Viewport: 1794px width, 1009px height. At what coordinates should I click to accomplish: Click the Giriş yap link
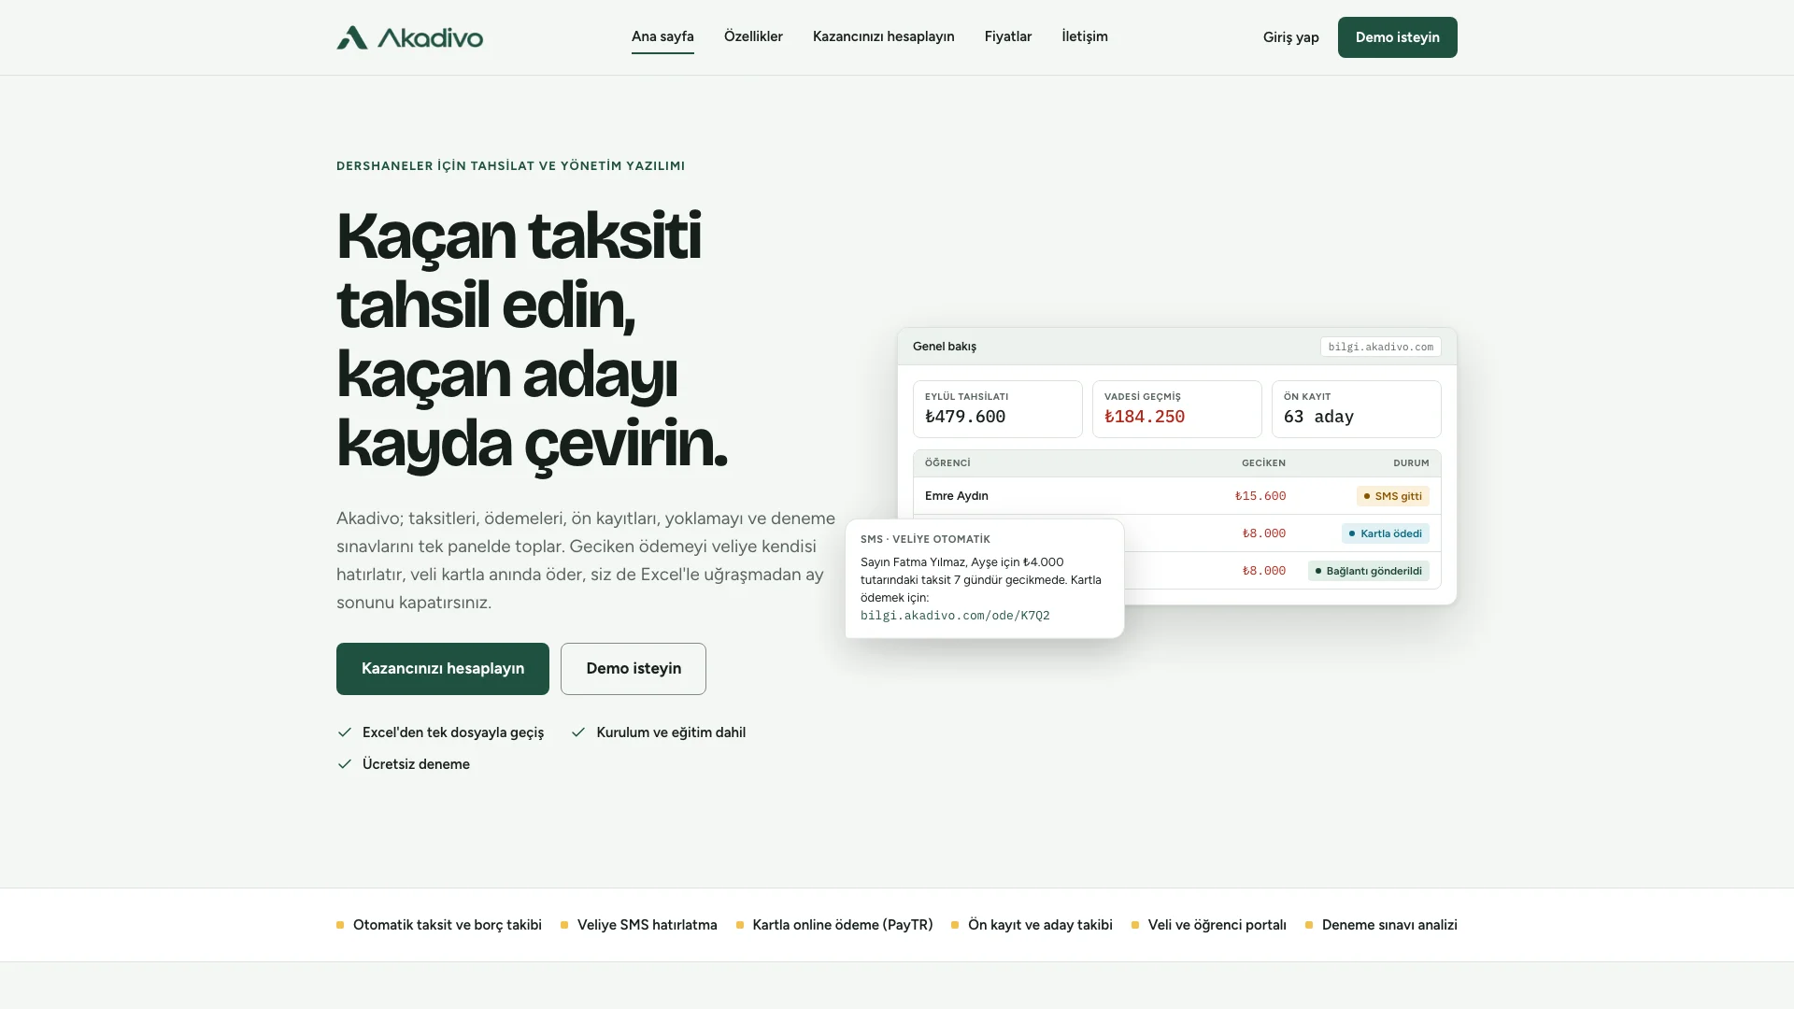point(1290,37)
